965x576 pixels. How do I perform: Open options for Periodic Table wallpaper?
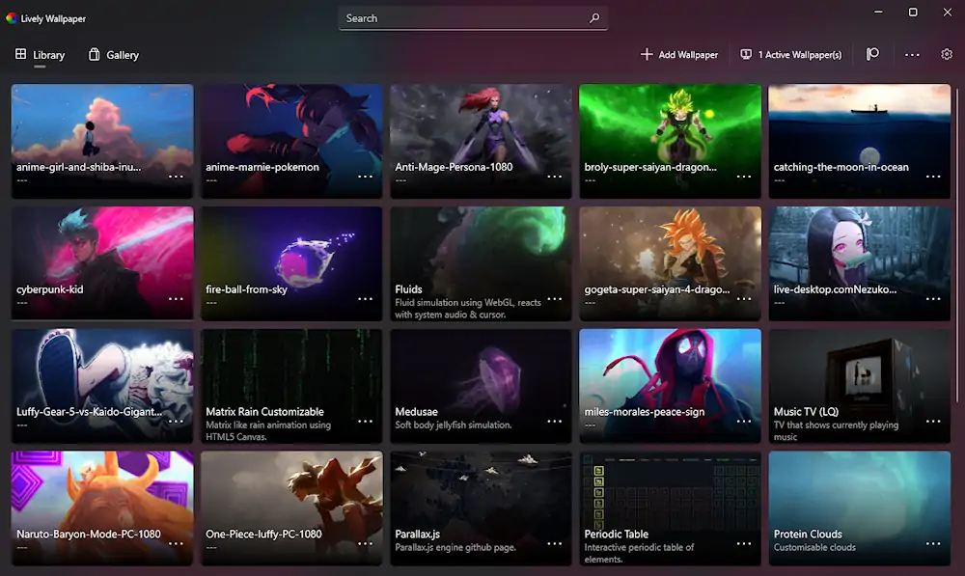click(744, 544)
